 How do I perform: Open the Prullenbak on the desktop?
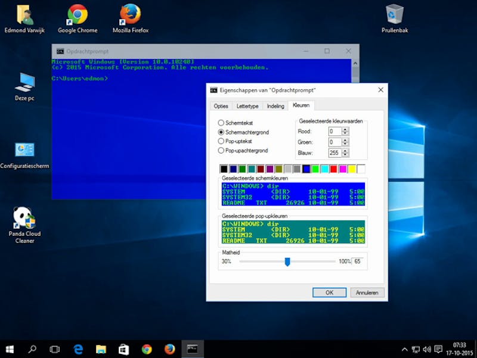coord(394,15)
